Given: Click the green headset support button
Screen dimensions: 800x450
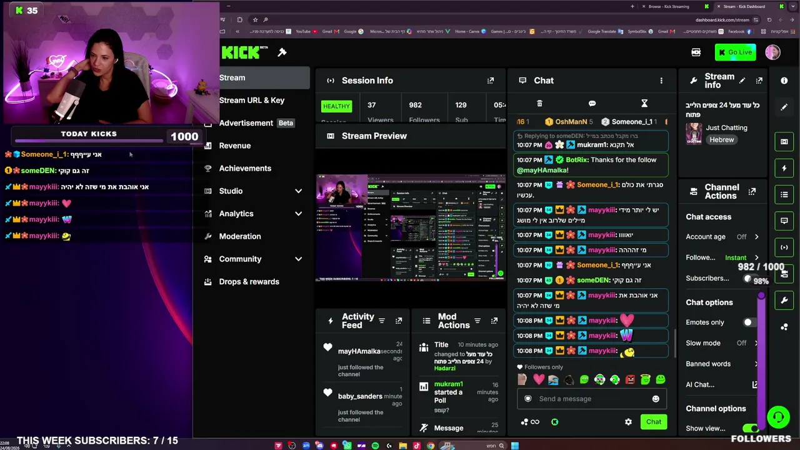Looking at the screenshot, I should [x=778, y=416].
